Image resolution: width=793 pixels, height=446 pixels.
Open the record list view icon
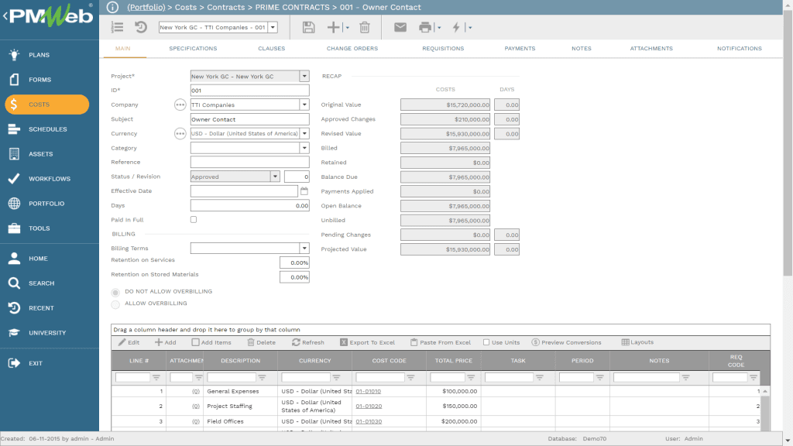click(x=118, y=27)
